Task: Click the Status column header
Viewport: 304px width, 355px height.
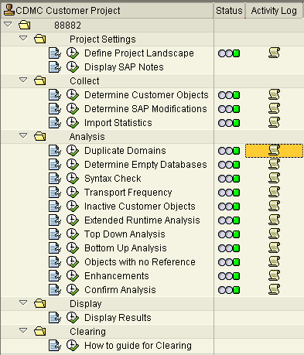Action: [x=229, y=11]
